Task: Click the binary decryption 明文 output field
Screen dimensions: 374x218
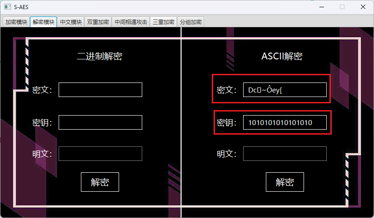Action: (100, 154)
